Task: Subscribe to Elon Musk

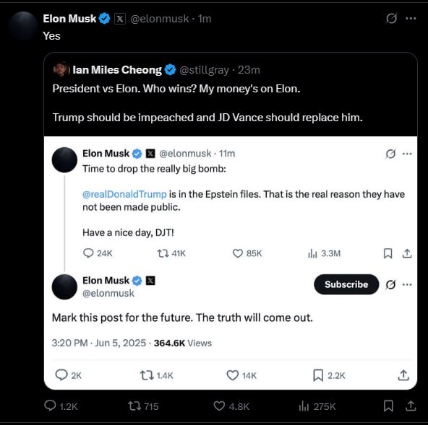Action: (346, 284)
